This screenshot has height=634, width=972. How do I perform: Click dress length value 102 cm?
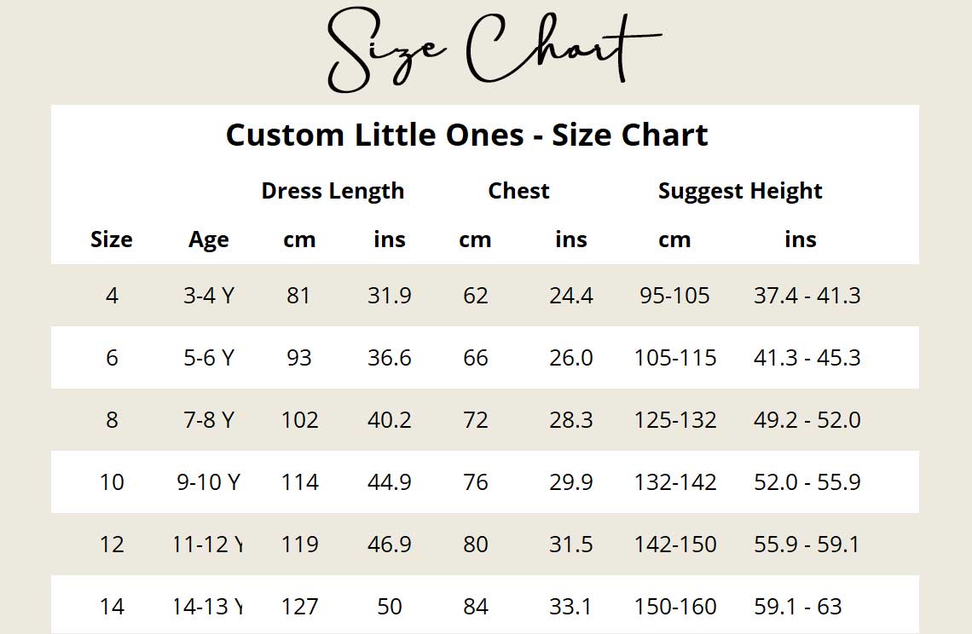300,420
